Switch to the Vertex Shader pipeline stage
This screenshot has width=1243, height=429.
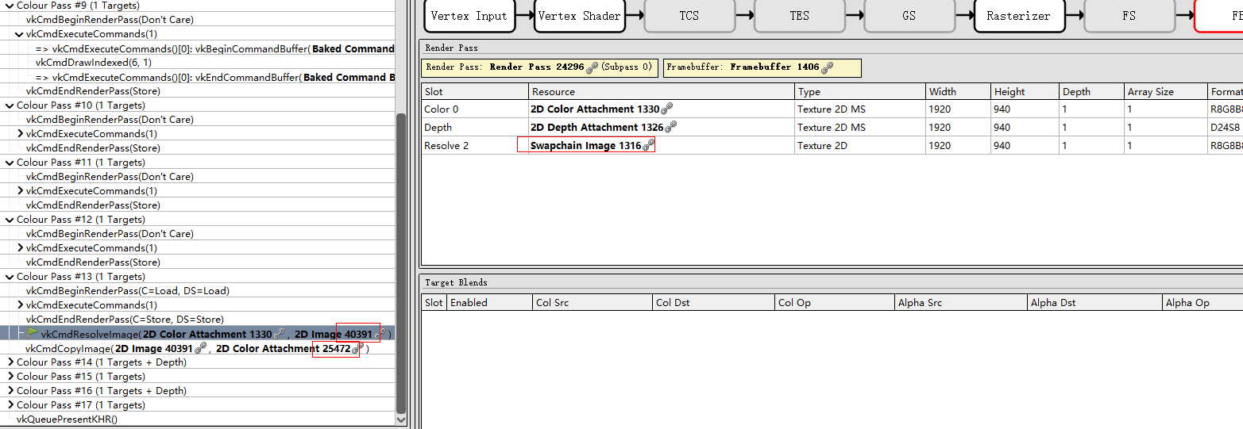579,16
